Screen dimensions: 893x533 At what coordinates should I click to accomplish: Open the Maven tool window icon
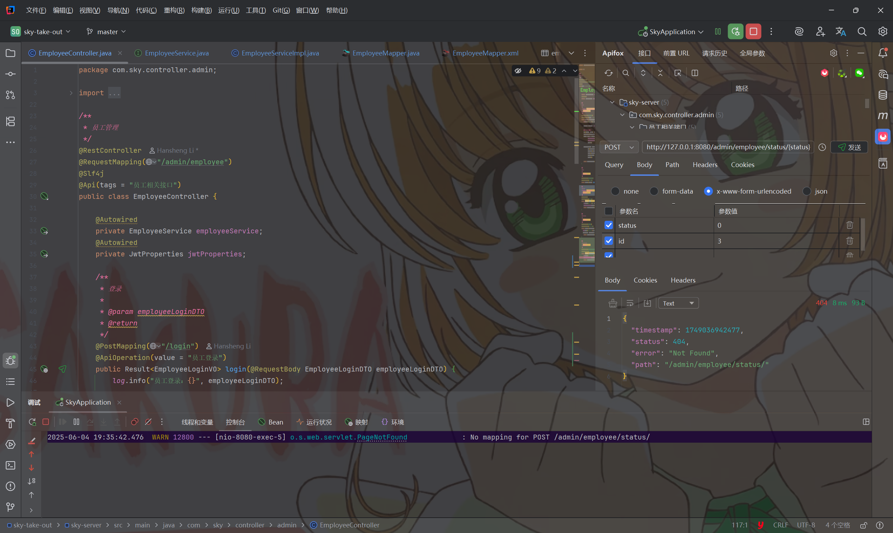click(883, 116)
